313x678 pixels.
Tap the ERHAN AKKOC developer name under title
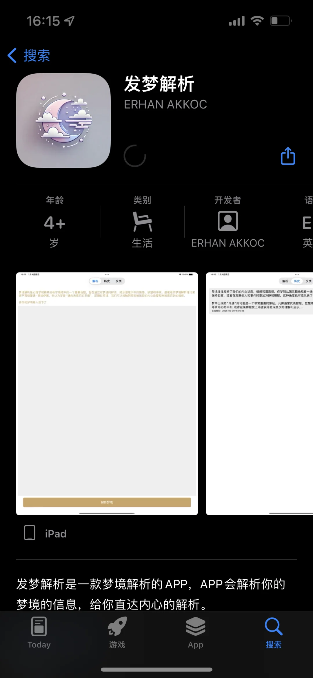click(x=165, y=104)
